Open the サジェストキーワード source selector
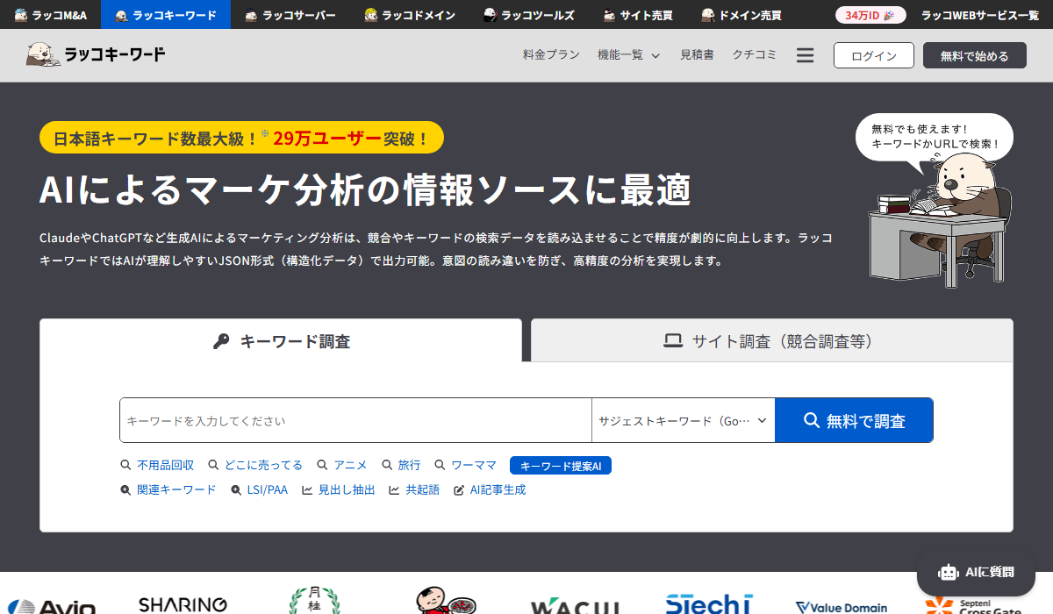This screenshot has width=1053, height=614. coord(683,420)
